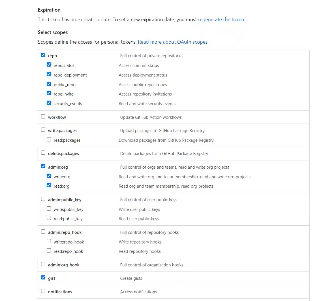Disable the repo_deployment scope
This screenshot has width=336, height=301.
click(49, 74)
